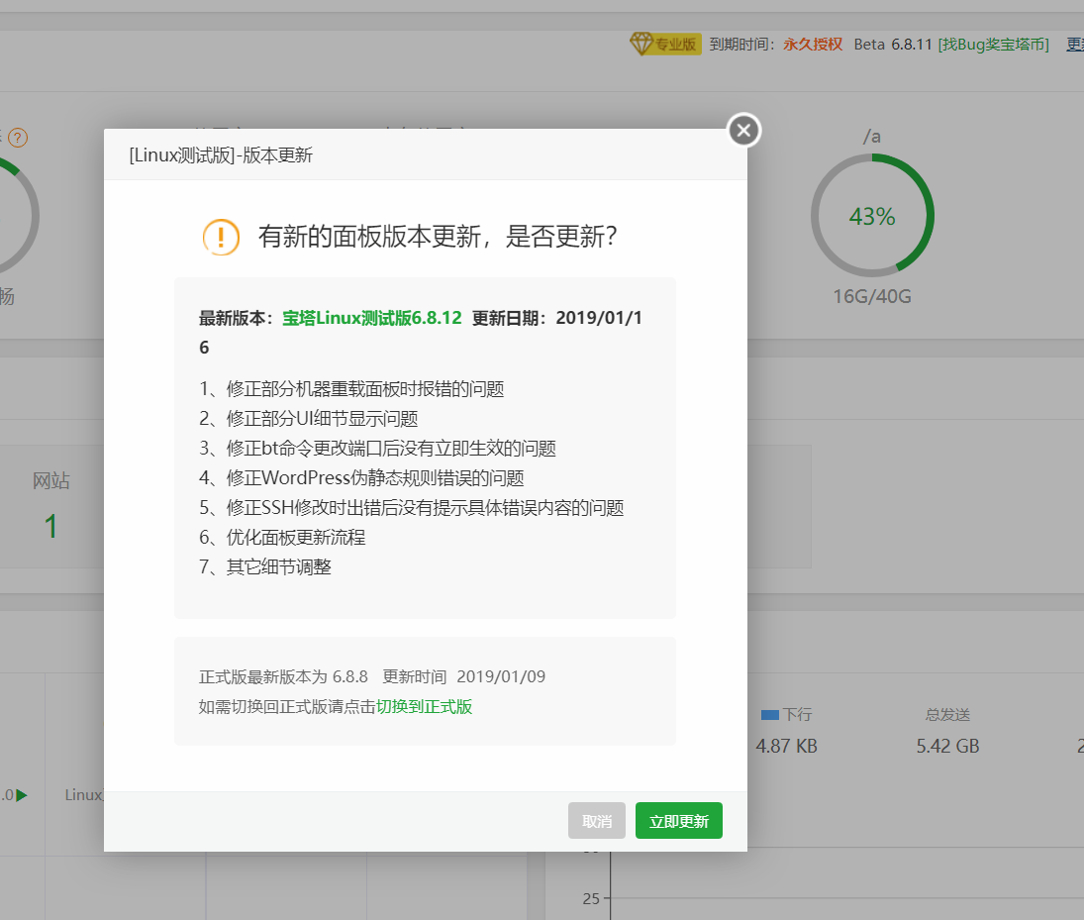Click the blue 下行 legend marker
This screenshot has width=1084, height=920.
click(x=769, y=715)
